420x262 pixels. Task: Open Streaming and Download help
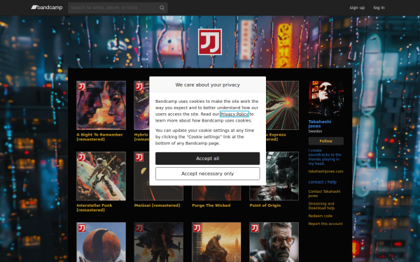(321, 206)
